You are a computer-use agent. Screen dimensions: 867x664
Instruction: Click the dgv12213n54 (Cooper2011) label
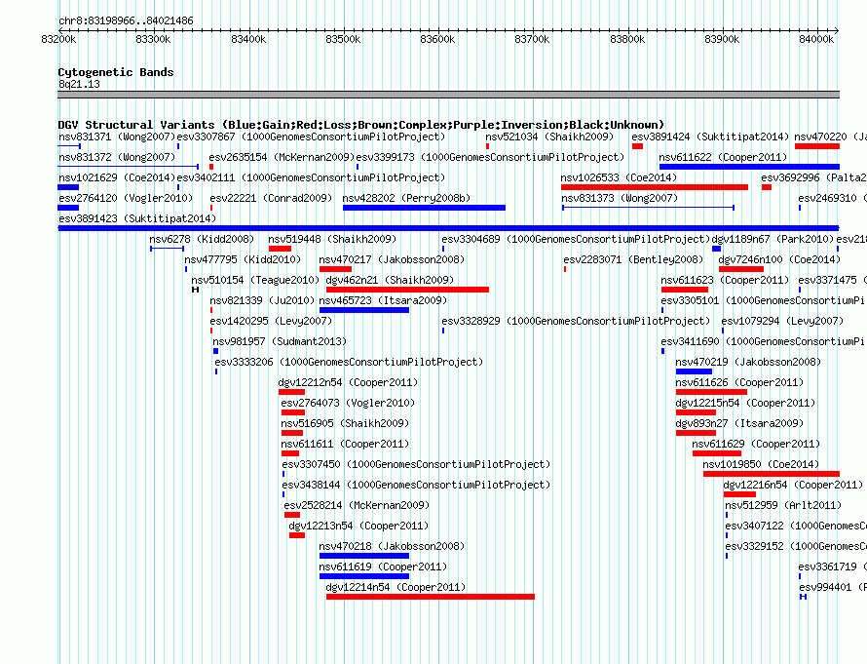pos(358,526)
